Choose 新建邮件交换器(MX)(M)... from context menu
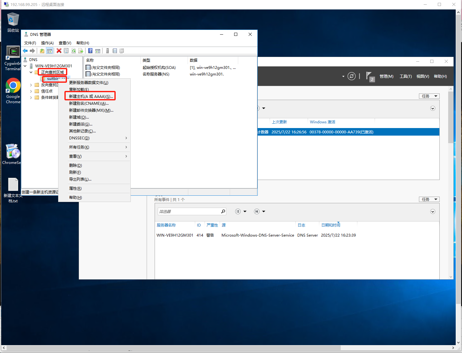462x353 pixels. coord(94,110)
